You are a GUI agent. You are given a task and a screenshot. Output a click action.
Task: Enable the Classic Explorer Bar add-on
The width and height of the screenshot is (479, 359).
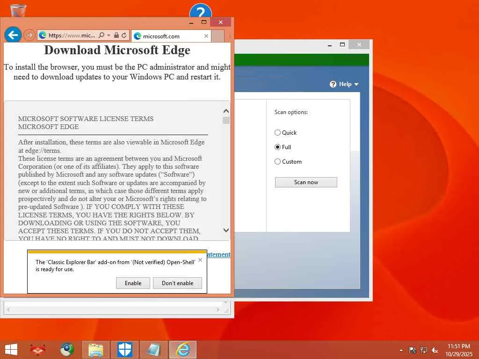click(x=133, y=283)
